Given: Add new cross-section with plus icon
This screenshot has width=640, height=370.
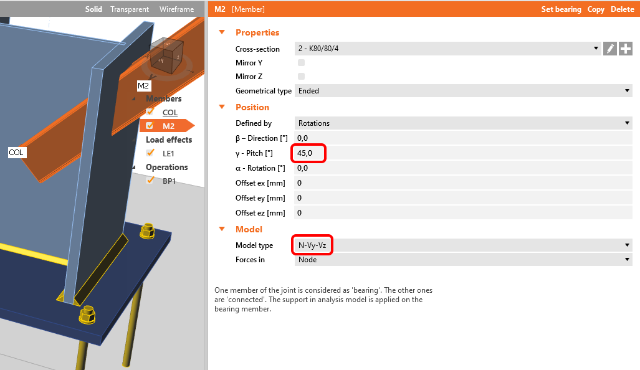Looking at the screenshot, I should pos(625,49).
